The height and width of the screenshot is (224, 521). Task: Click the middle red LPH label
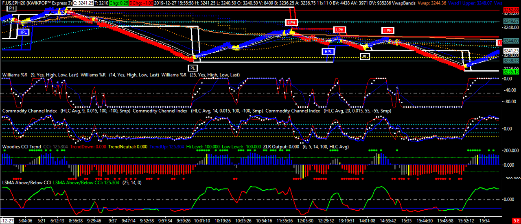(339, 30)
